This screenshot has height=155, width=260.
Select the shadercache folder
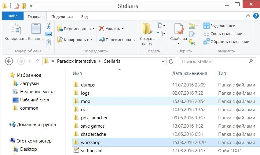(x=166, y=134)
